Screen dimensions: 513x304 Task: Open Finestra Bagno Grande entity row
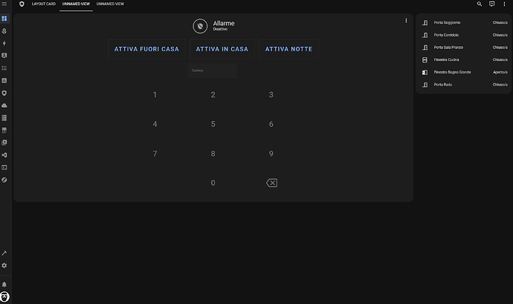click(x=464, y=72)
